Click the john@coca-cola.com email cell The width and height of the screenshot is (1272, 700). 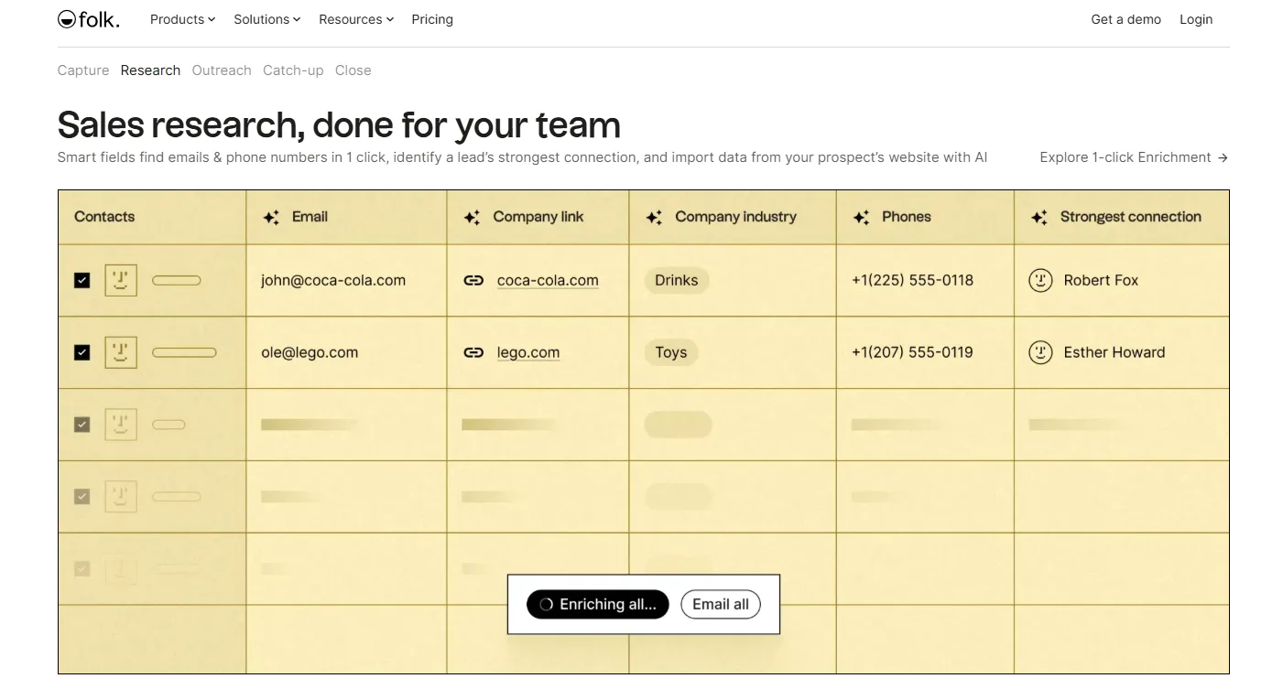pyautogui.click(x=333, y=281)
